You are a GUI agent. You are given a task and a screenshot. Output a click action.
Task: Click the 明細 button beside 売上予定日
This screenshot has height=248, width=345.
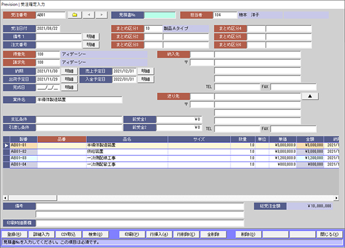pyautogui.click(x=145, y=71)
